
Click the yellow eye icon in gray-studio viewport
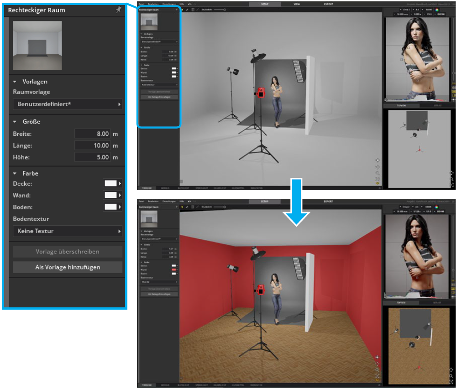pyautogui.click(x=378, y=184)
